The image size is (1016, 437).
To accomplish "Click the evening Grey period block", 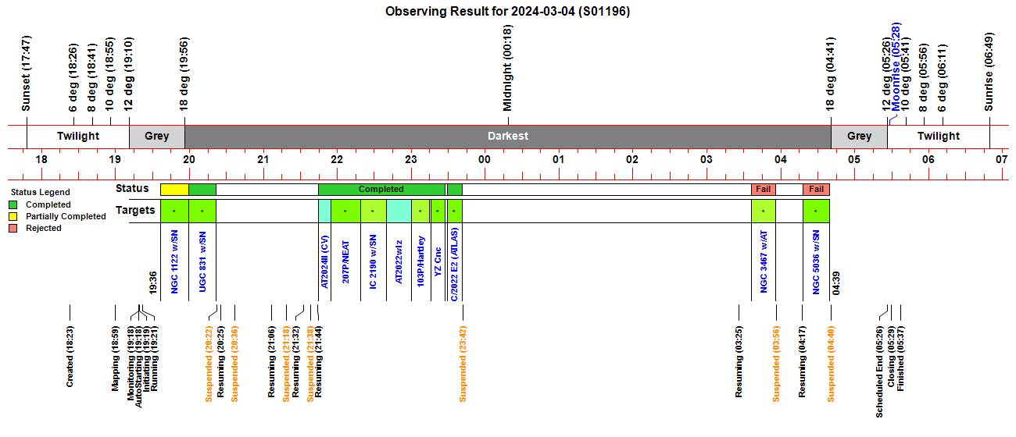I will [157, 136].
